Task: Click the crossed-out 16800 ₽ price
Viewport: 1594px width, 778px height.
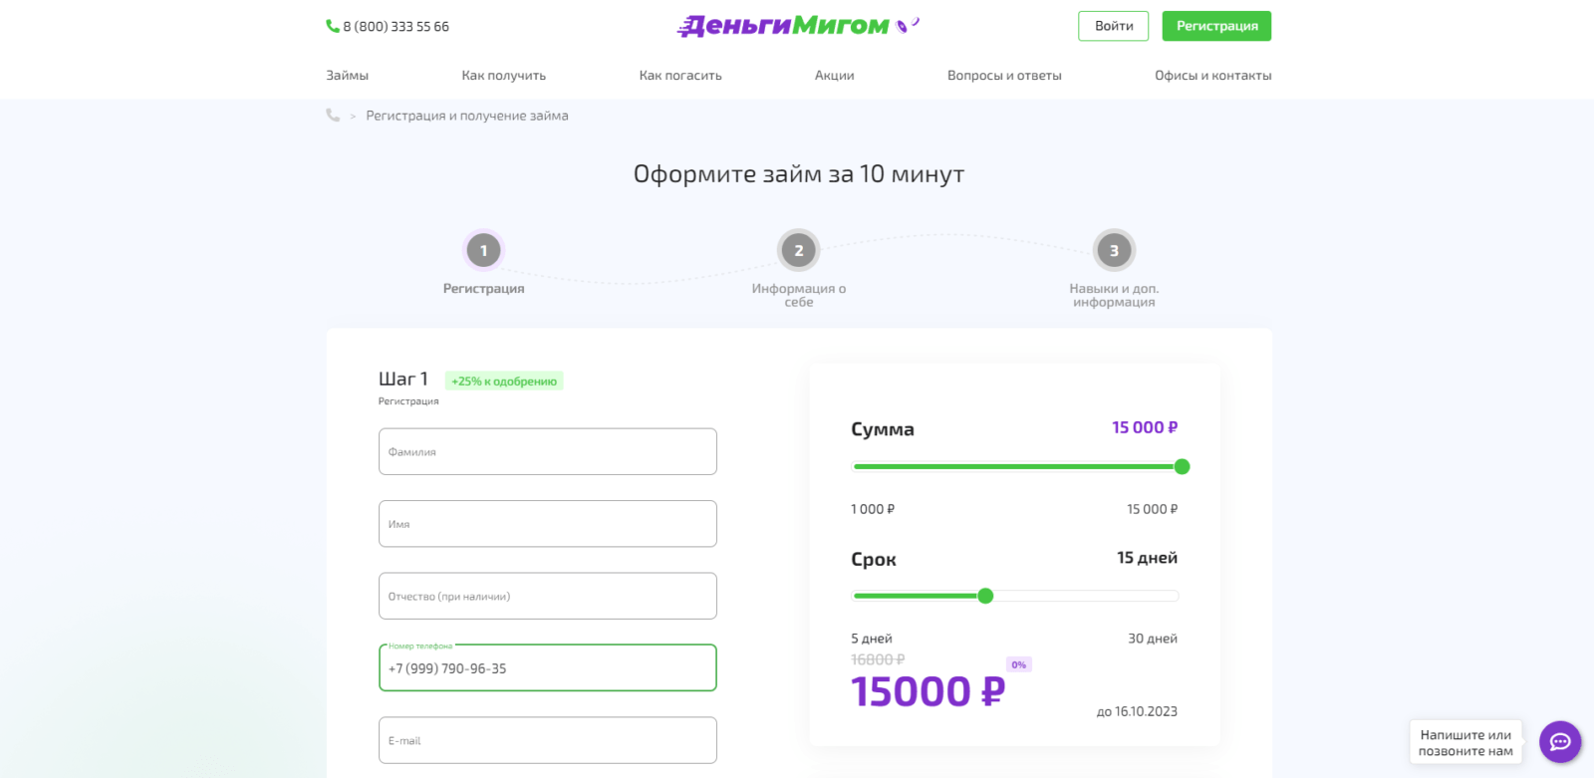Action: click(x=878, y=659)
